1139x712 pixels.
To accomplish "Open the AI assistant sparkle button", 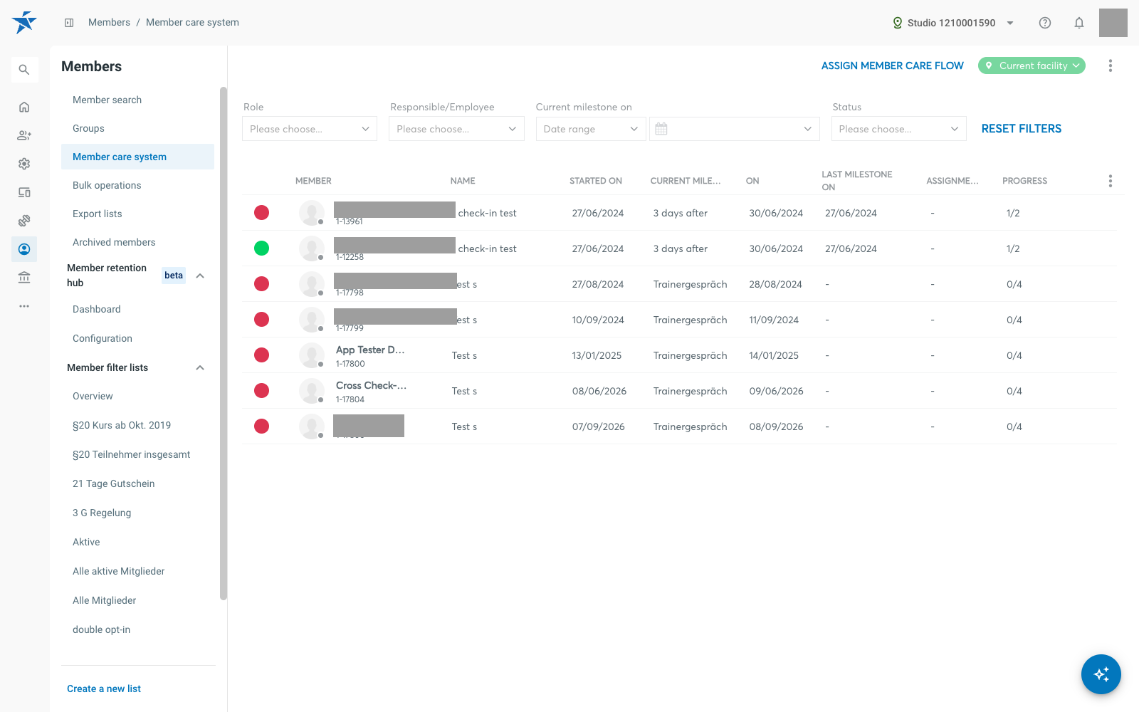I will tap(1101, 674).
